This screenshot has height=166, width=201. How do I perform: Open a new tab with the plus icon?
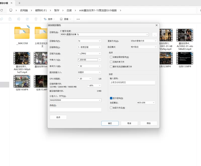point(19,3)
